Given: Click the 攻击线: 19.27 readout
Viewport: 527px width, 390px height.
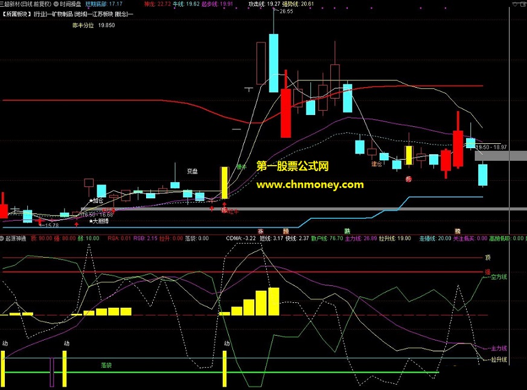Looking at the screenshot, I should tap(264, 4).
